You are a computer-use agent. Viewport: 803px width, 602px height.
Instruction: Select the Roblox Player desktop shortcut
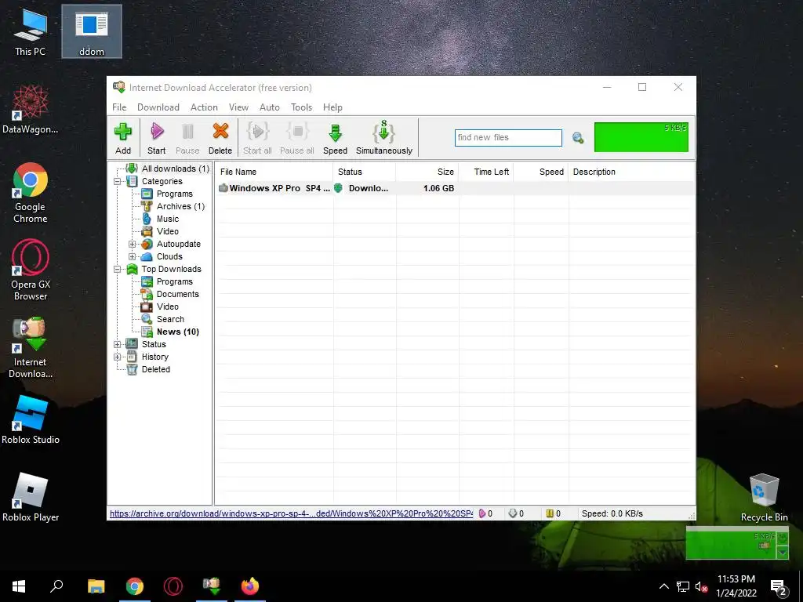(x=31, y=498)
